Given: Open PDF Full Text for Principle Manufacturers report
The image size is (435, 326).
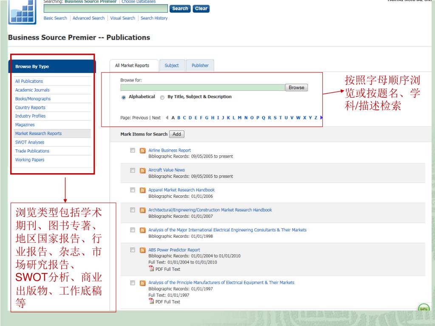Looking at the screenshot, I should pyautogui.click(x=167, y=302).
